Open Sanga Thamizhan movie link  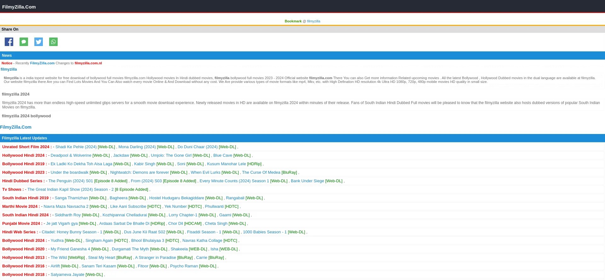[71, 198]
